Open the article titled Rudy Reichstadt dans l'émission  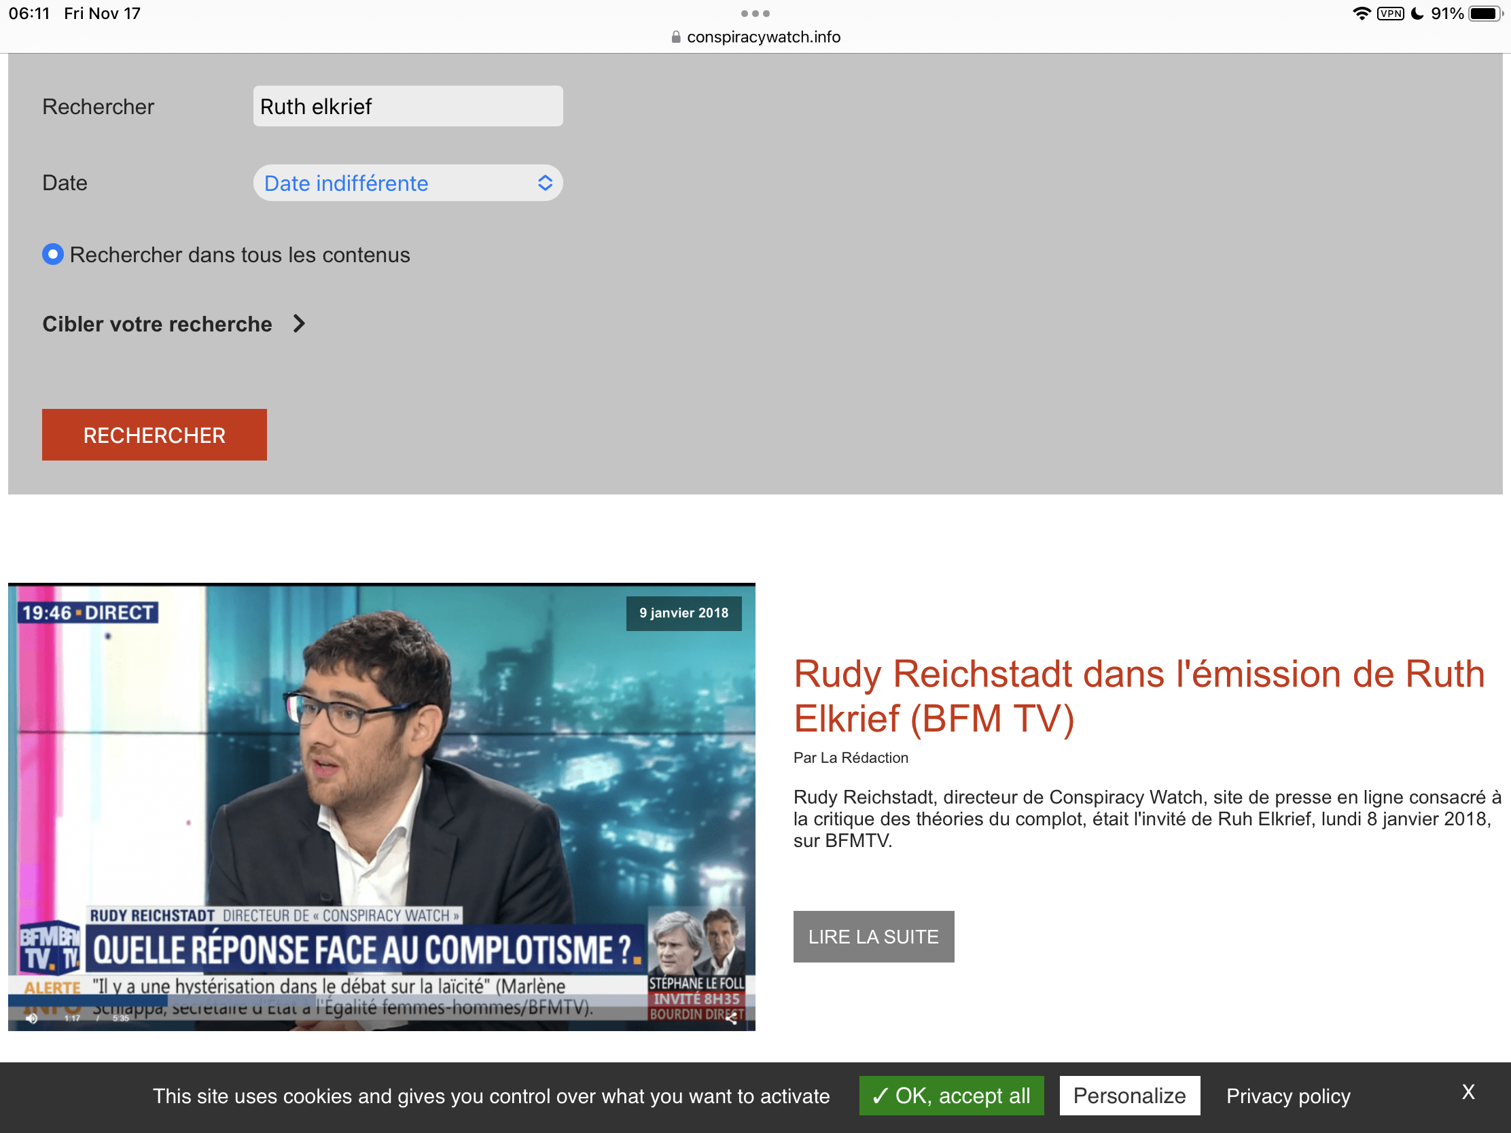[1139, 696]
